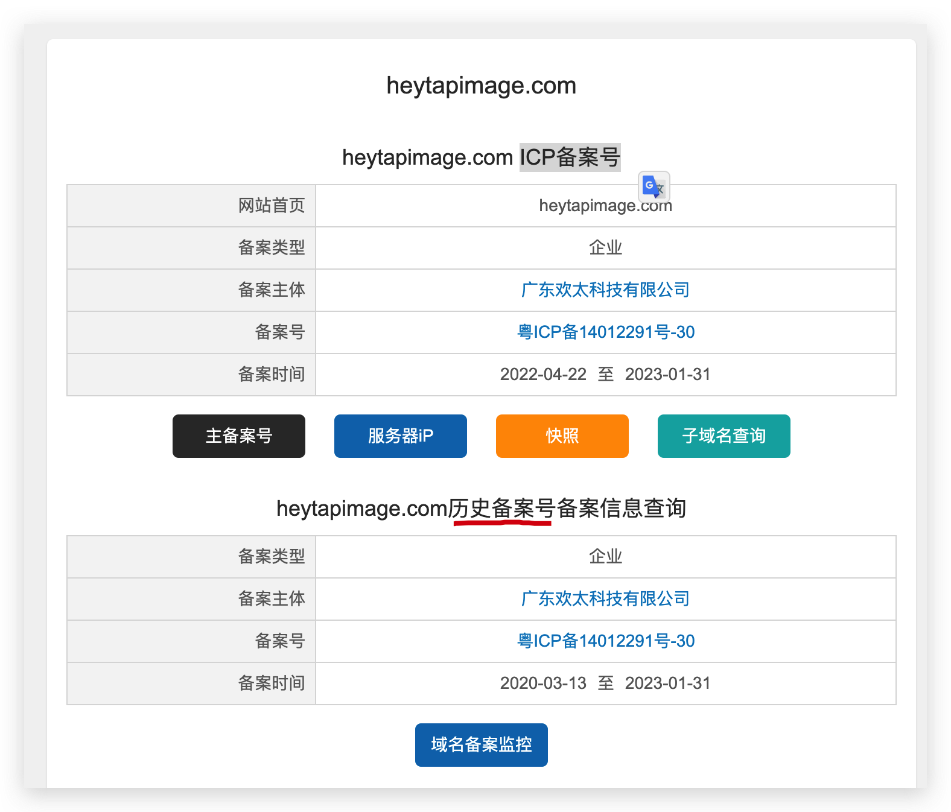Click the Google Translate popup icon
This screenshot has height=812, width=951.
[x=654, y=186]
